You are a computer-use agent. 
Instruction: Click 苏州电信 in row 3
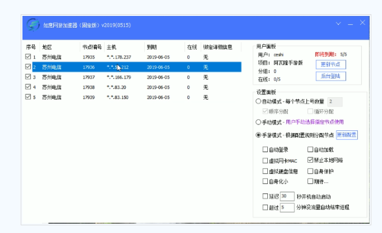51,77
